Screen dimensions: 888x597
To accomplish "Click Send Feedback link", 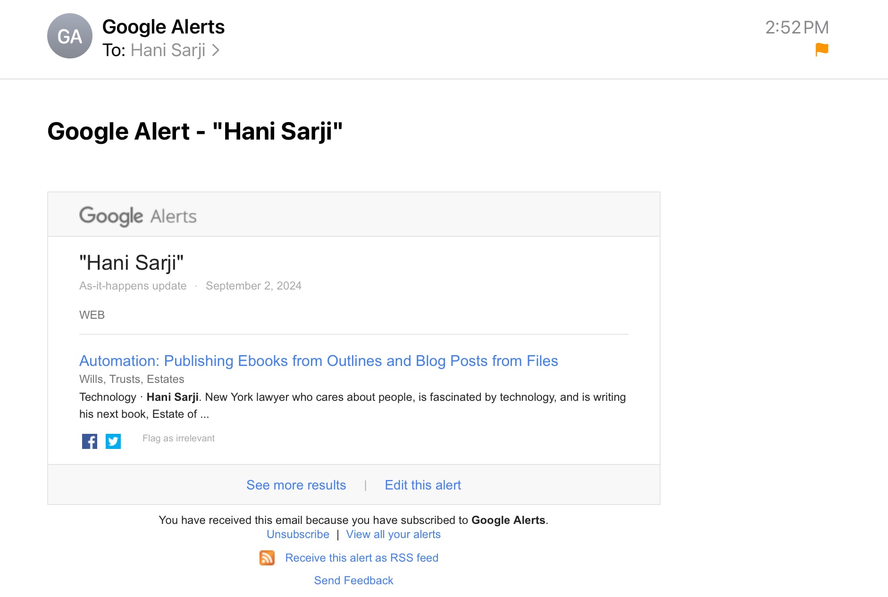I will (354, 580).
